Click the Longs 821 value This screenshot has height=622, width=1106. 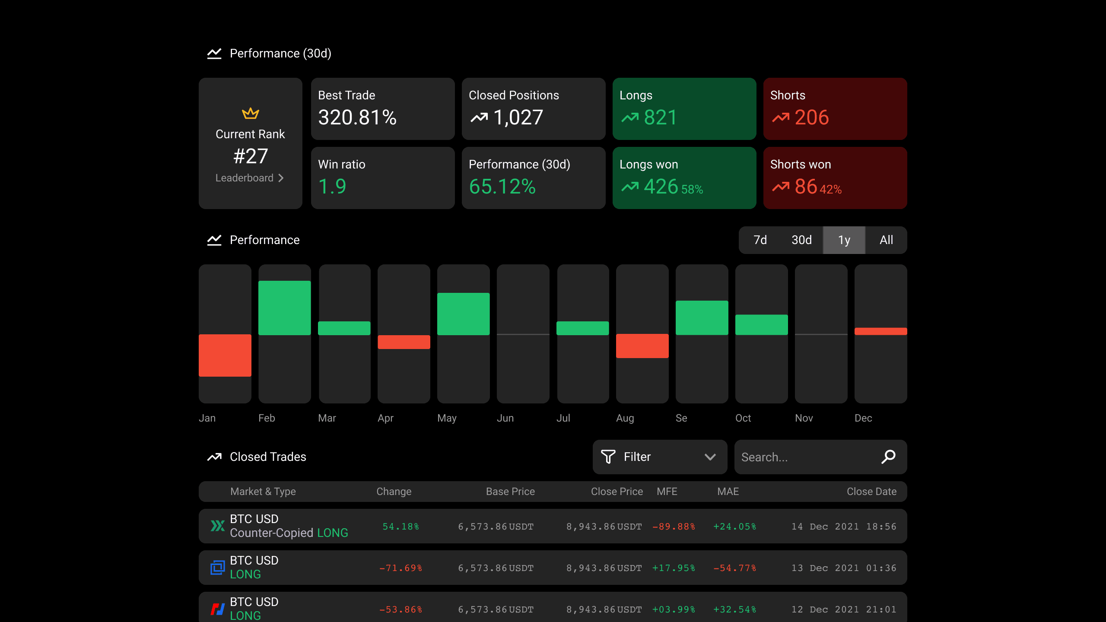pyautogui.click(x=661, y=117)
